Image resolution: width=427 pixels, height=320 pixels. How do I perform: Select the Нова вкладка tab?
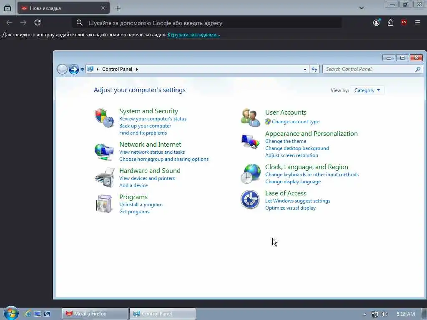click(63, 8)
